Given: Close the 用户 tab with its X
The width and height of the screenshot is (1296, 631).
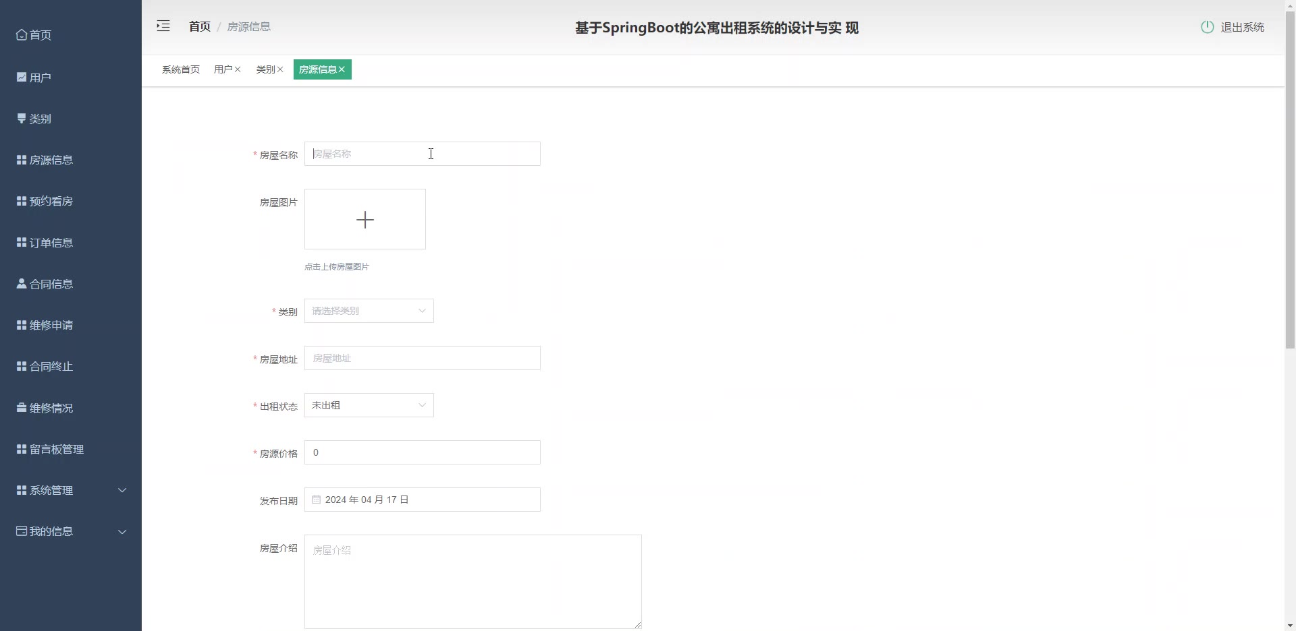Looking at the screenshot, I should coord(238,69).
